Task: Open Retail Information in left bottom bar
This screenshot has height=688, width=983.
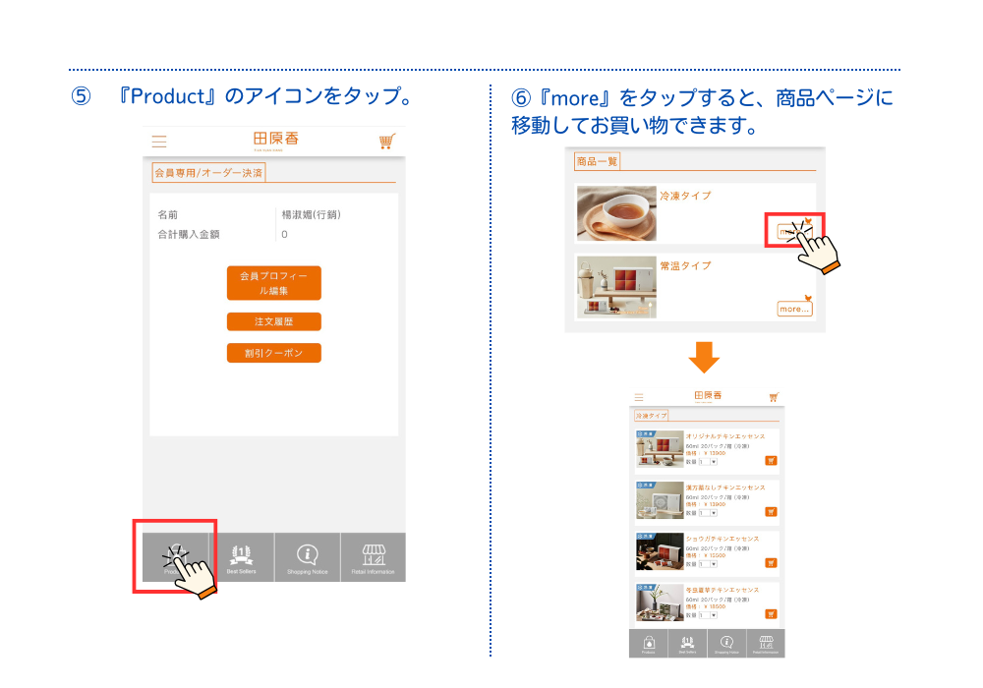Action: pos(373,557)
